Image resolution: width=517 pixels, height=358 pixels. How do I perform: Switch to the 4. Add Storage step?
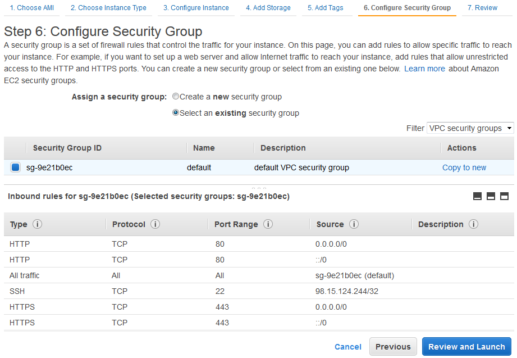[268, 8]
